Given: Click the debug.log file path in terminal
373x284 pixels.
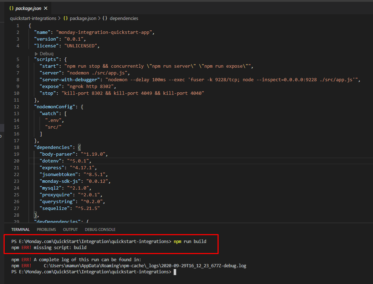Looking at the screenshot, I should tap(145, 266).
